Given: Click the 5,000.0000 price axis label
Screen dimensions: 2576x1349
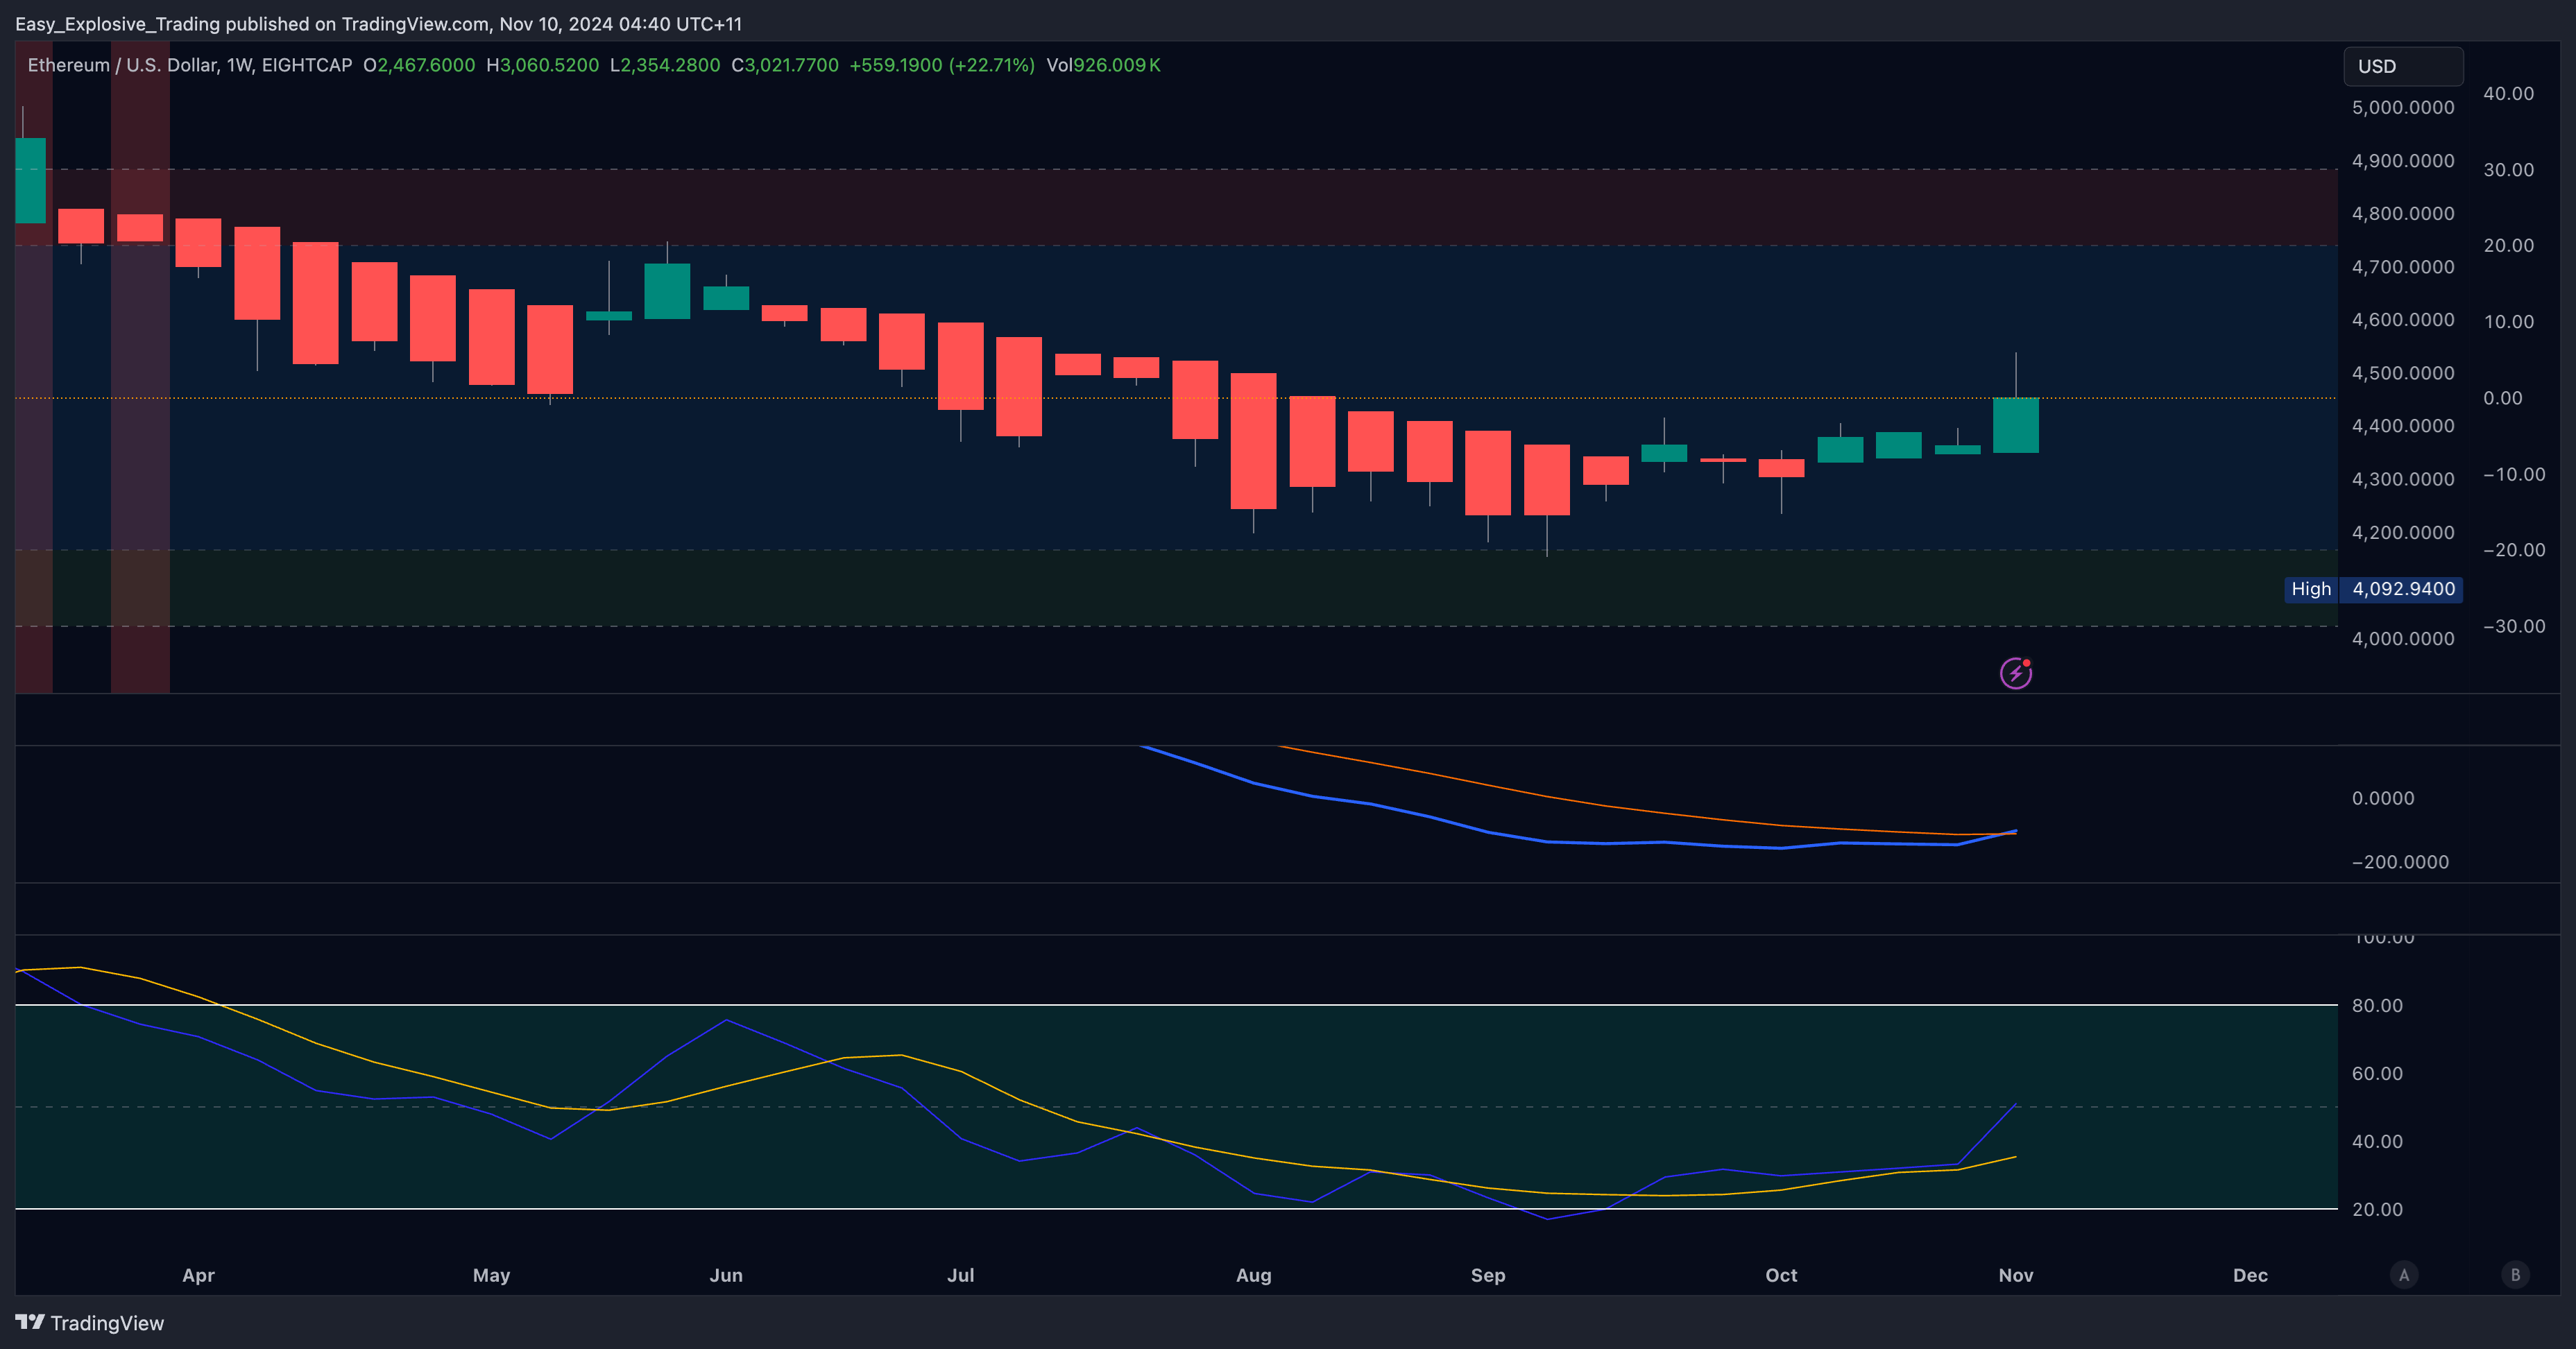Looking at the screenshot, I should [x=2403, y=107].
